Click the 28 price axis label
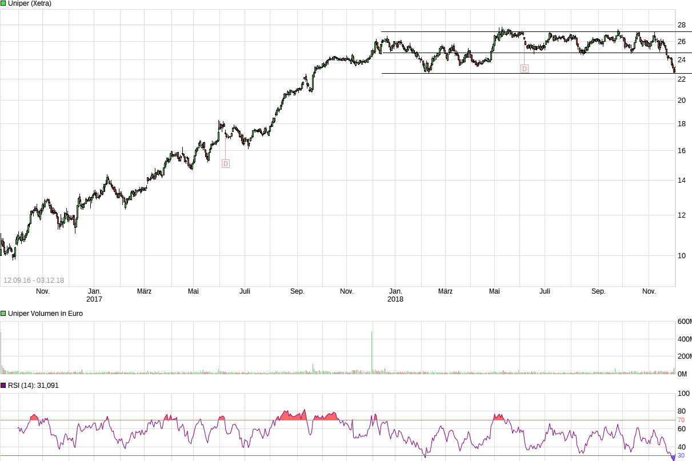692x461 pixels. (x=681, y=25)
